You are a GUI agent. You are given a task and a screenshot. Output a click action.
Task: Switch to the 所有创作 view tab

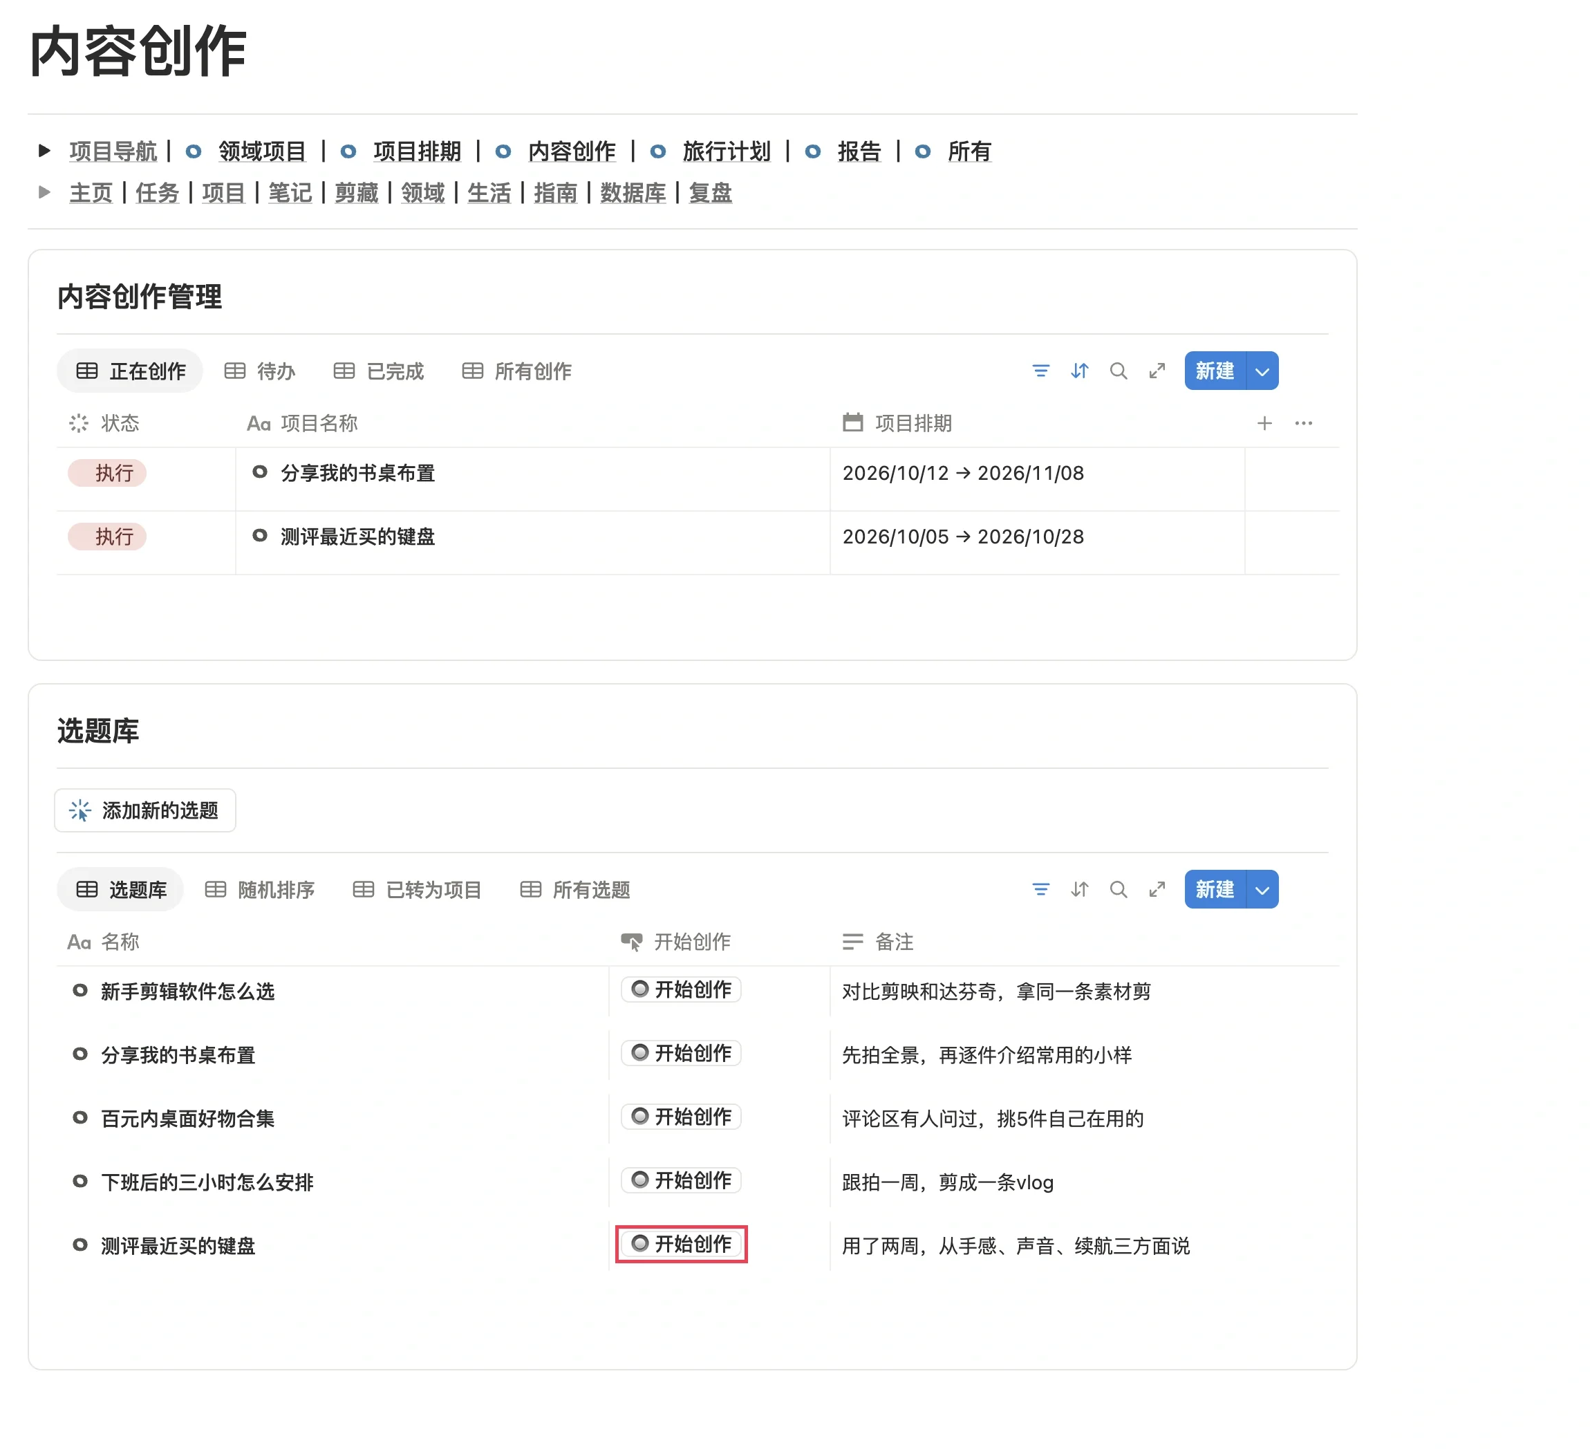516,371
